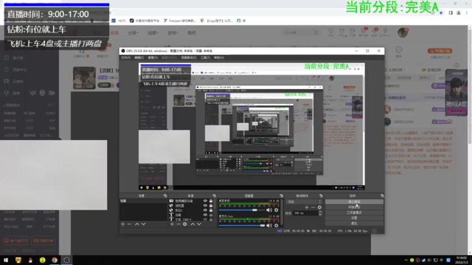The width and height of the screenshot is (472, 265).
Task: Open the HLTV bookmark in browser
Action: tap(119, 21)
